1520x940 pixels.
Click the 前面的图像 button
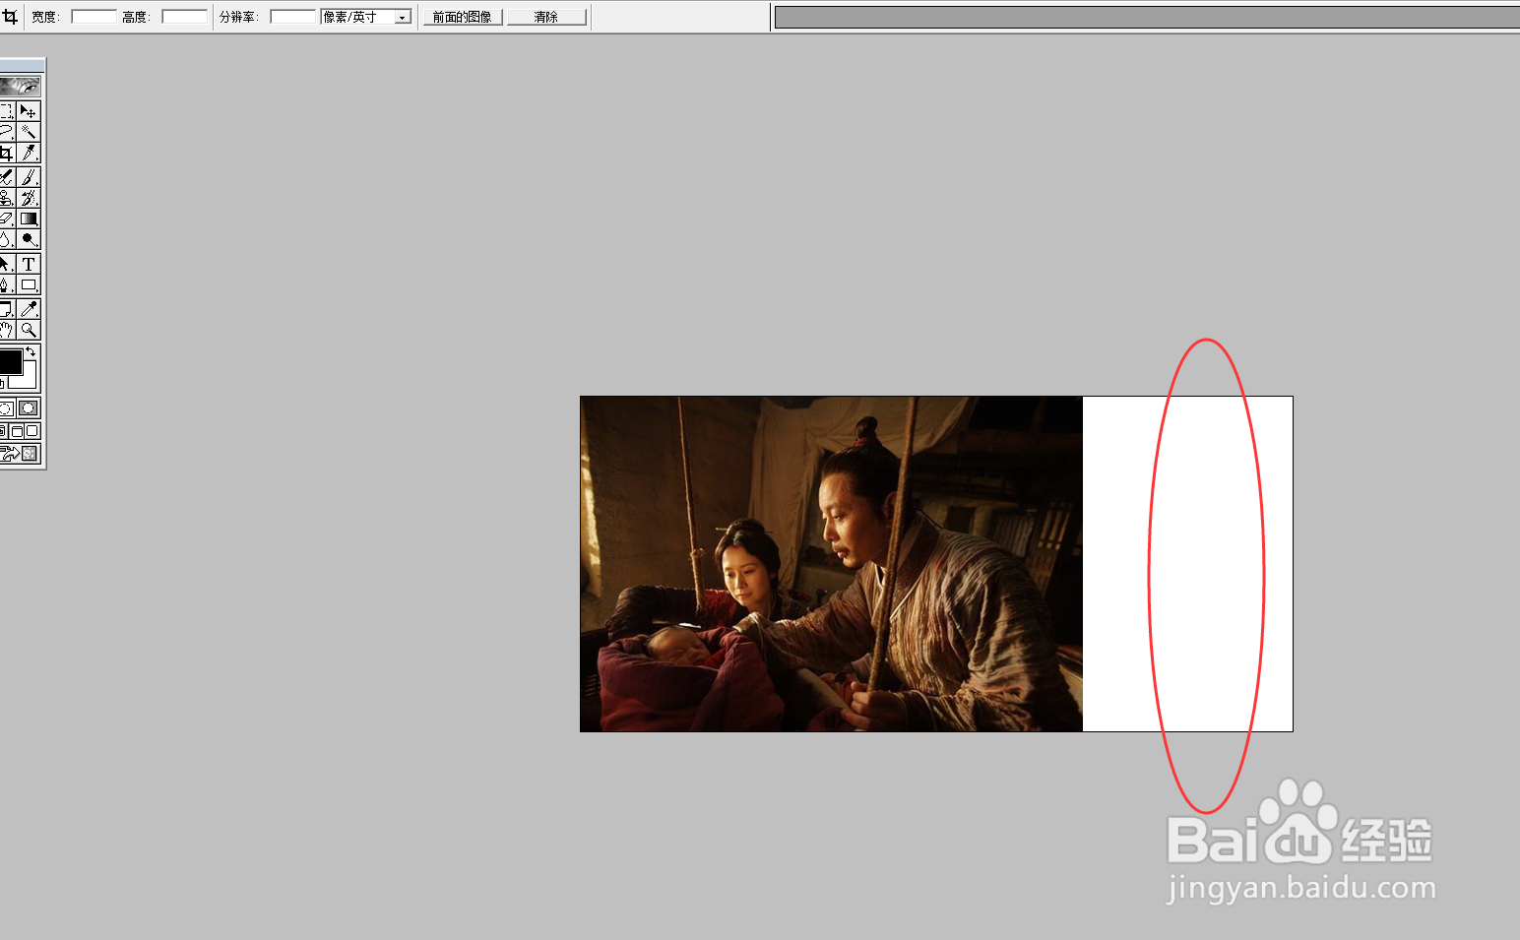(x=463, y=17)
